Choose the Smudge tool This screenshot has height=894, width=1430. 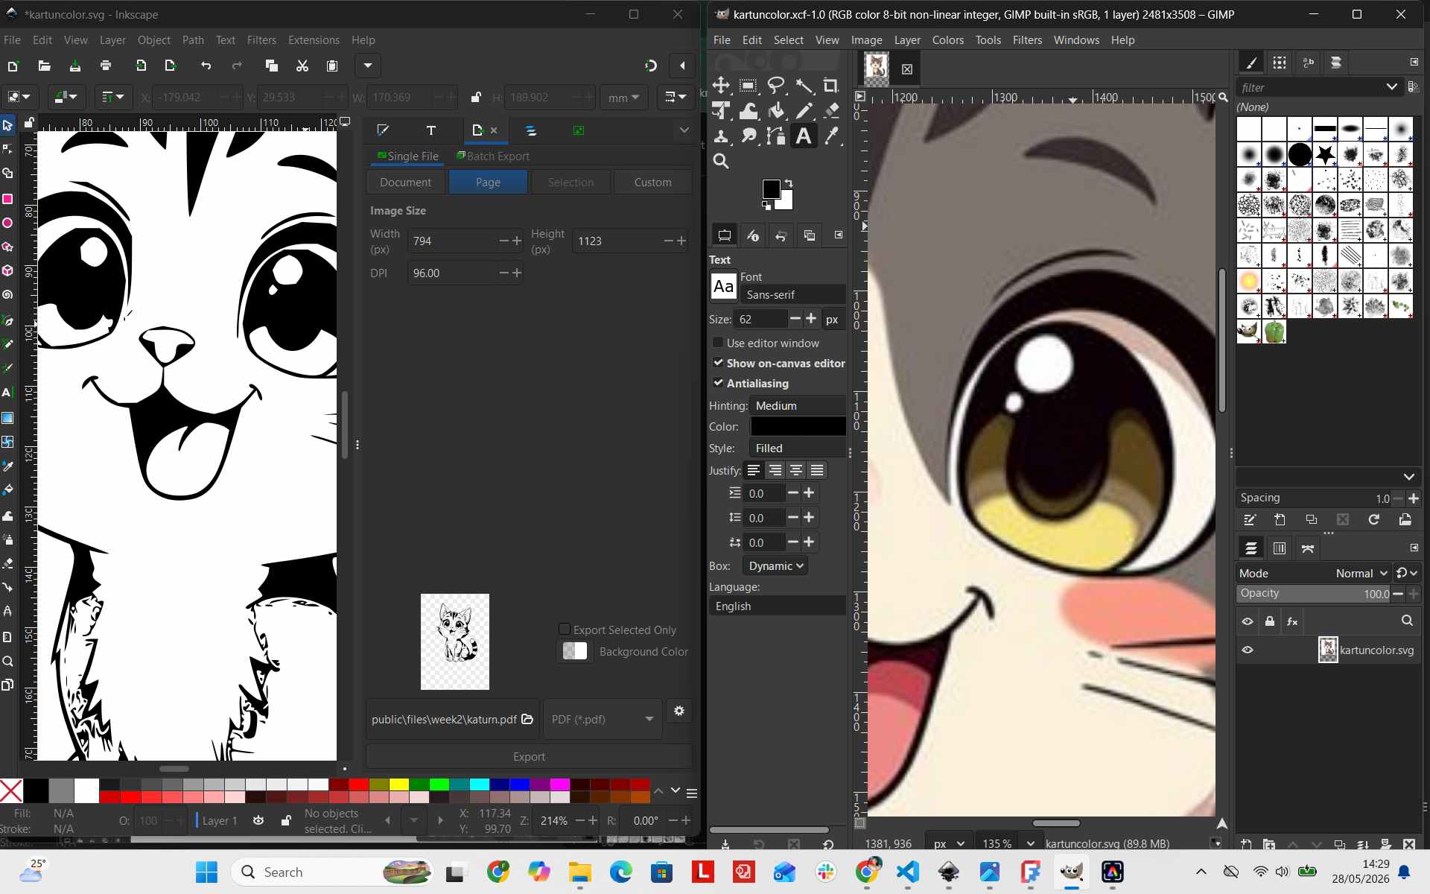[749, 136]
